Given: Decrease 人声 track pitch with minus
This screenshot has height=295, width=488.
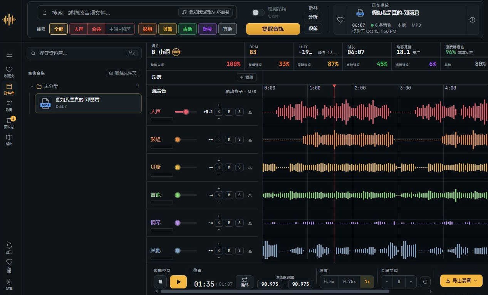Looking at the screenshot, I should [219, 118].
